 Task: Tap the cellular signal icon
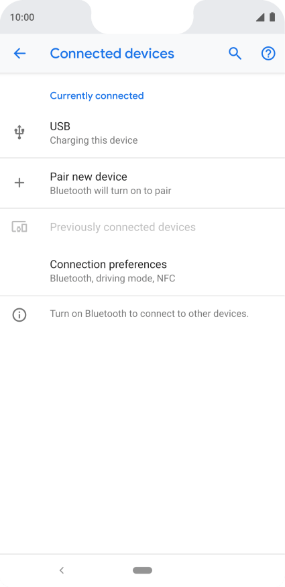click(x=260, y=17)
